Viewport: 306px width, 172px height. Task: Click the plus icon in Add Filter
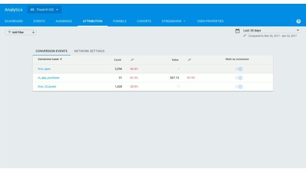(33, 32)
